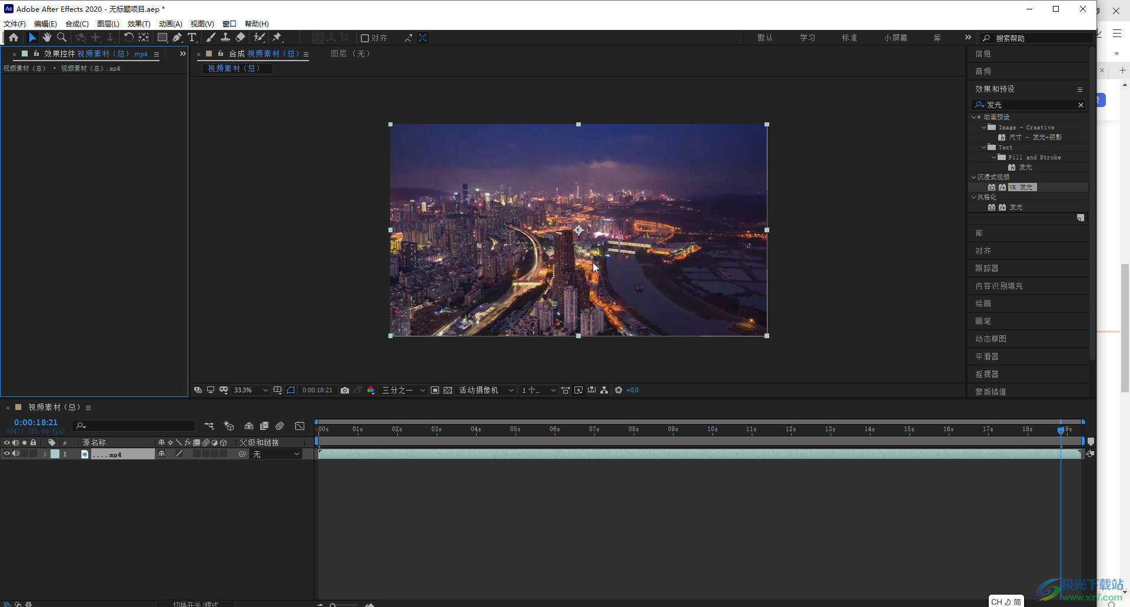Select the Hand tool

tap(47, 38)
